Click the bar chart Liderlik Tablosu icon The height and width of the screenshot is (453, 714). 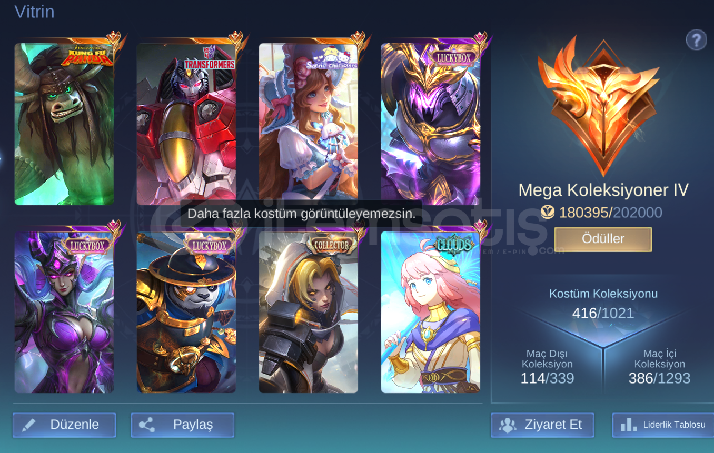[x=628, y=425]
